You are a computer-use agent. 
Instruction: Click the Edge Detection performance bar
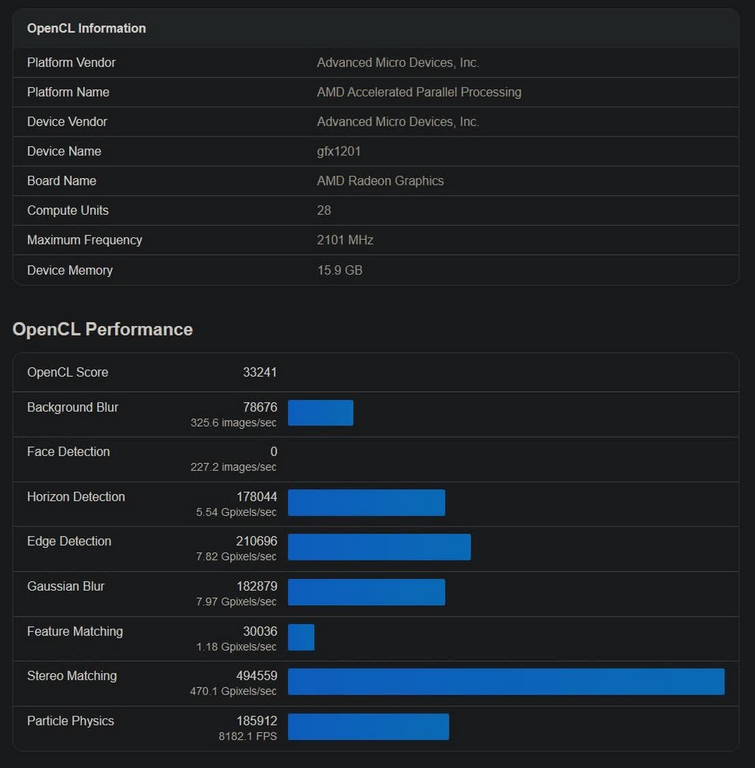(379, 547)
